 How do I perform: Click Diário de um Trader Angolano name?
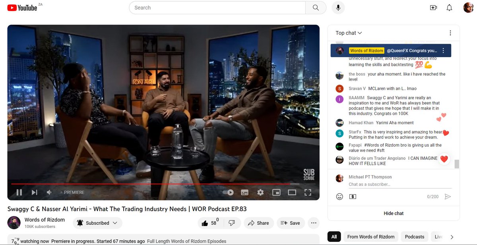[377, 158]
